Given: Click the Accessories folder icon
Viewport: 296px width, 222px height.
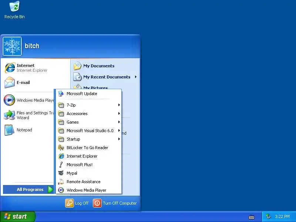Looking at the screenshot, I should click(x=61, y=114).
